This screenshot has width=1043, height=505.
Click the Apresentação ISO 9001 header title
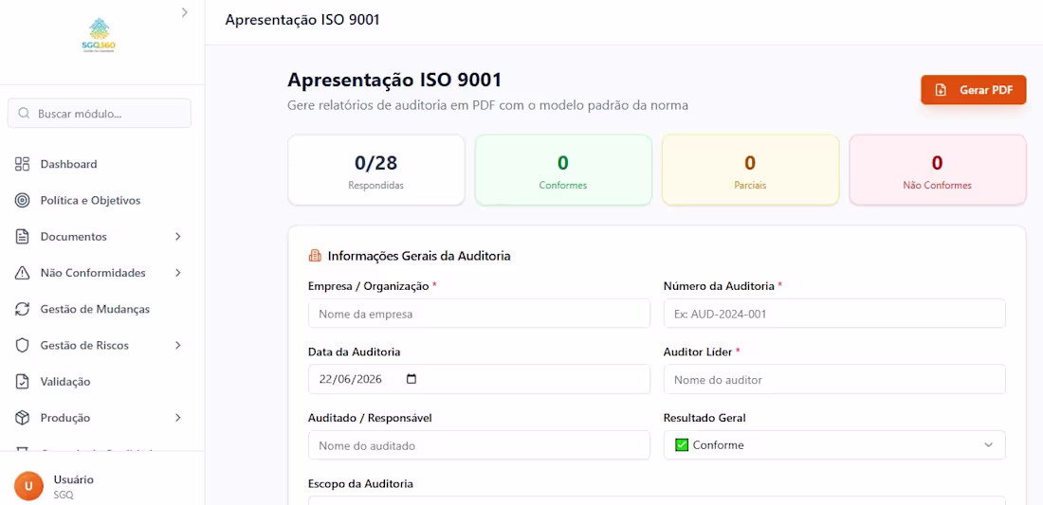pos(302,20)
